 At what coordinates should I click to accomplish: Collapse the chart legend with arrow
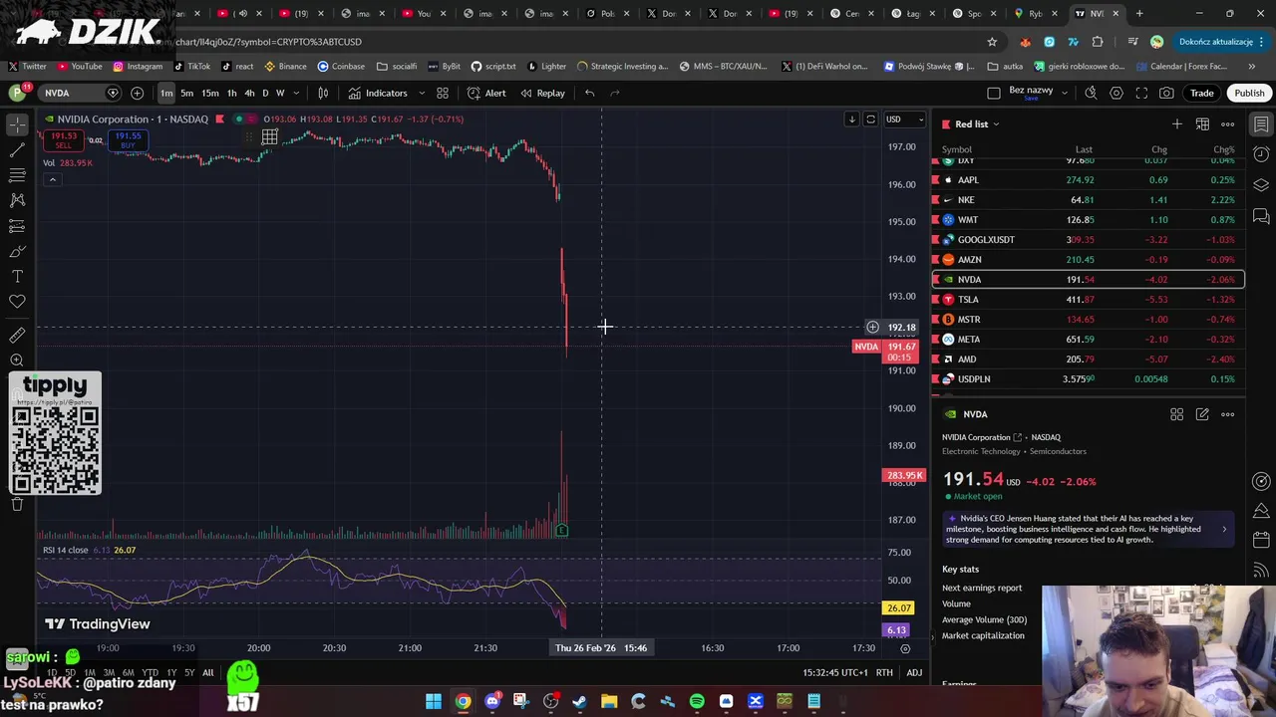click(x=52, y=179)
